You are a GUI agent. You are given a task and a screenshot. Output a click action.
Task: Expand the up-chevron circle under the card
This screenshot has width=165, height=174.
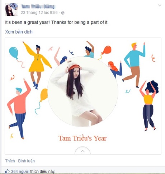[x=82, y=151]
